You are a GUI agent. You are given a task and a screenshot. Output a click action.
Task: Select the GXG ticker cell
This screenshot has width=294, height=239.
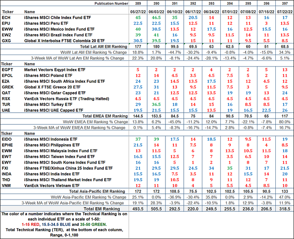(6, 41)
